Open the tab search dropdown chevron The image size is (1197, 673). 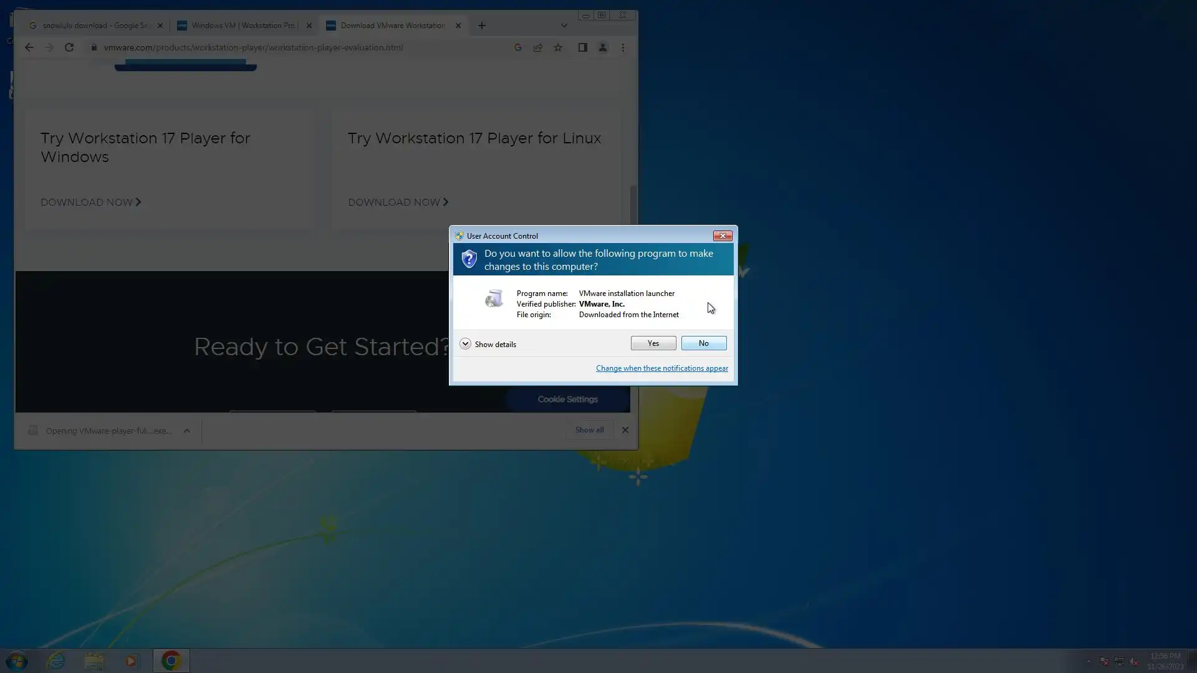[564, 26]
